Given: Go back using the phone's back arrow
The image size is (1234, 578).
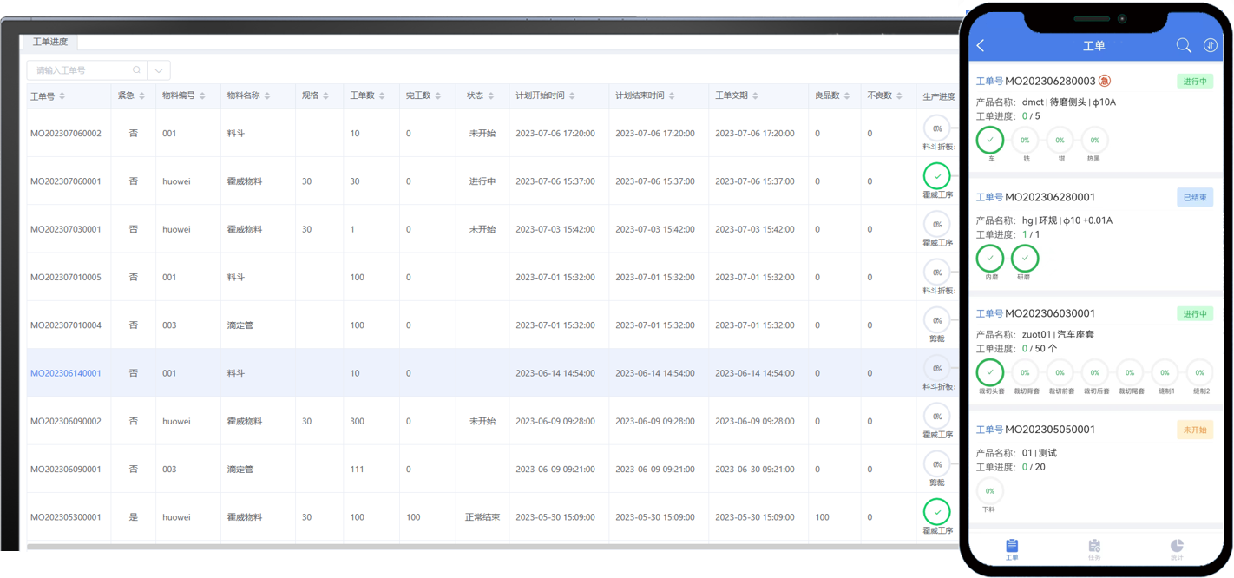Looking at the screenshot, I should pyautogui.click(x=981, y=46).
